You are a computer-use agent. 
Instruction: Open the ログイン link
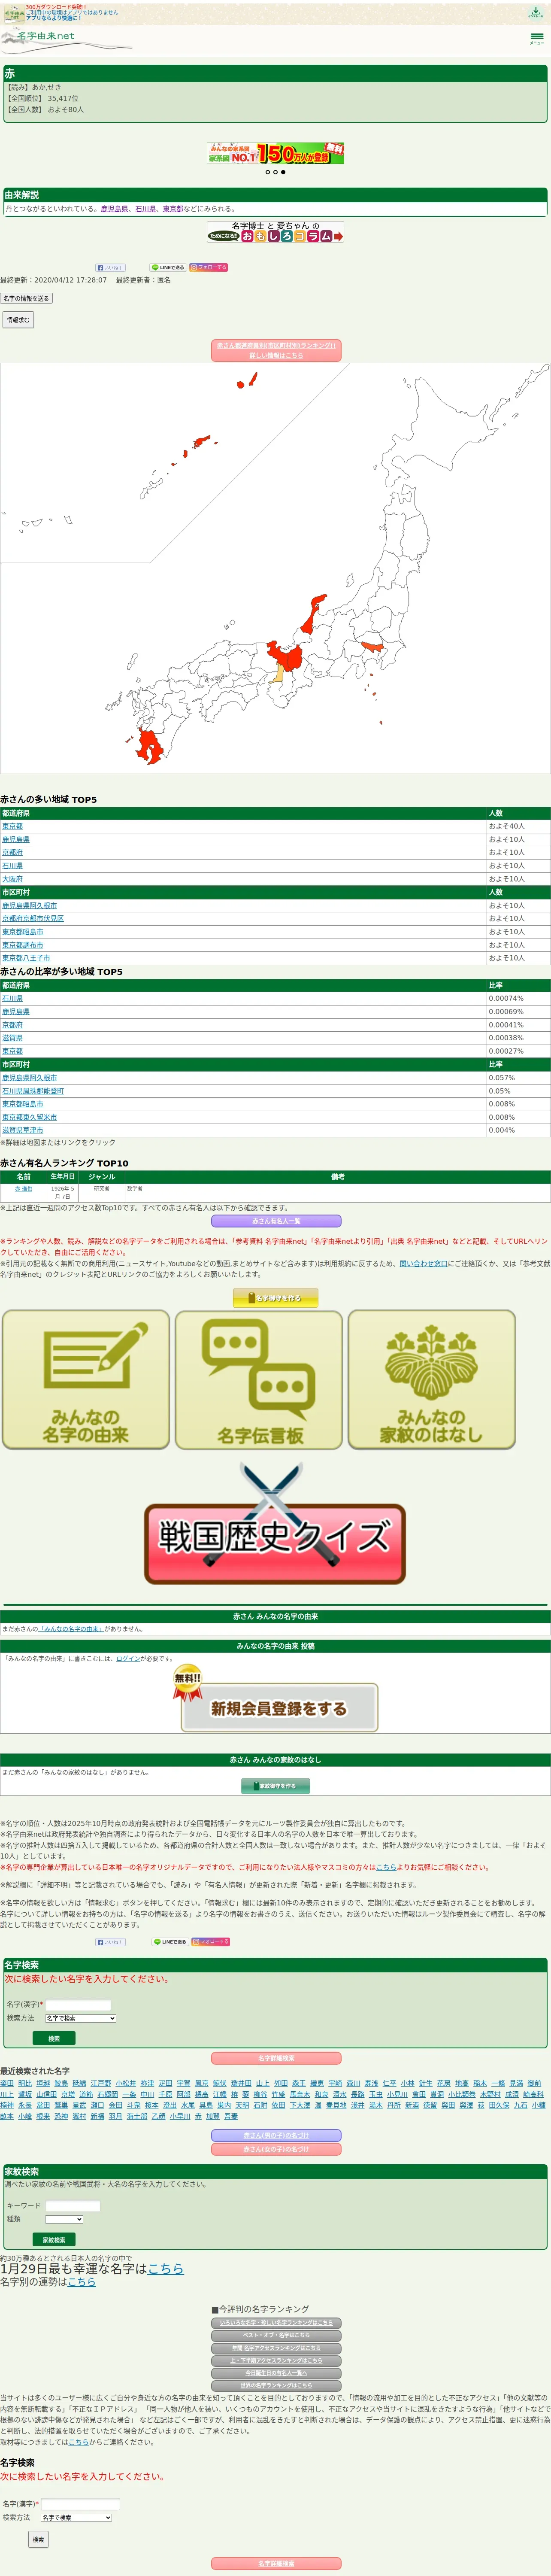[128, 1659]
